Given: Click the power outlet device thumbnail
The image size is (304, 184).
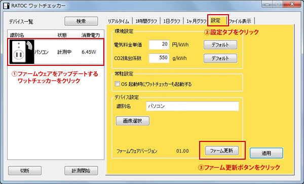Looking at the screenshot, I should tap(22, 52).
